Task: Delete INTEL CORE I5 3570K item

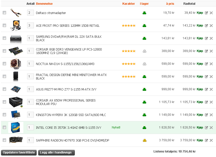Action: click(211, 128)
